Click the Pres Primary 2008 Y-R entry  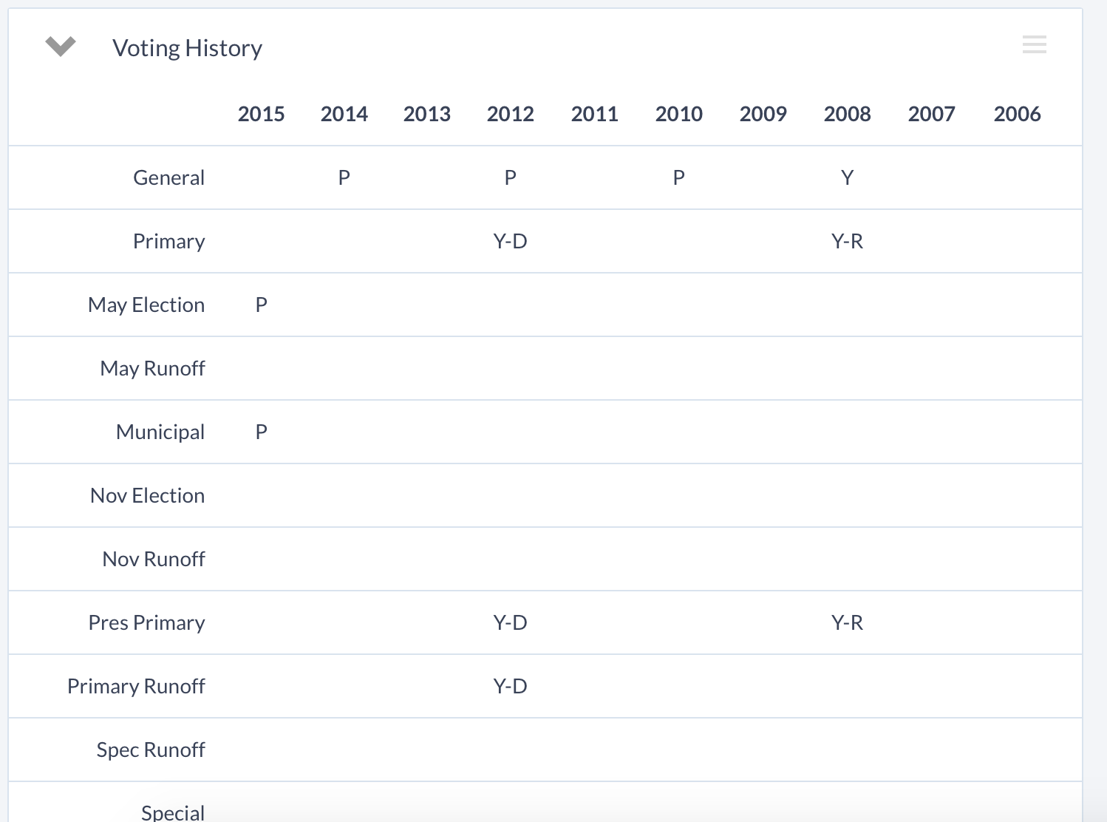coord(847,622)
